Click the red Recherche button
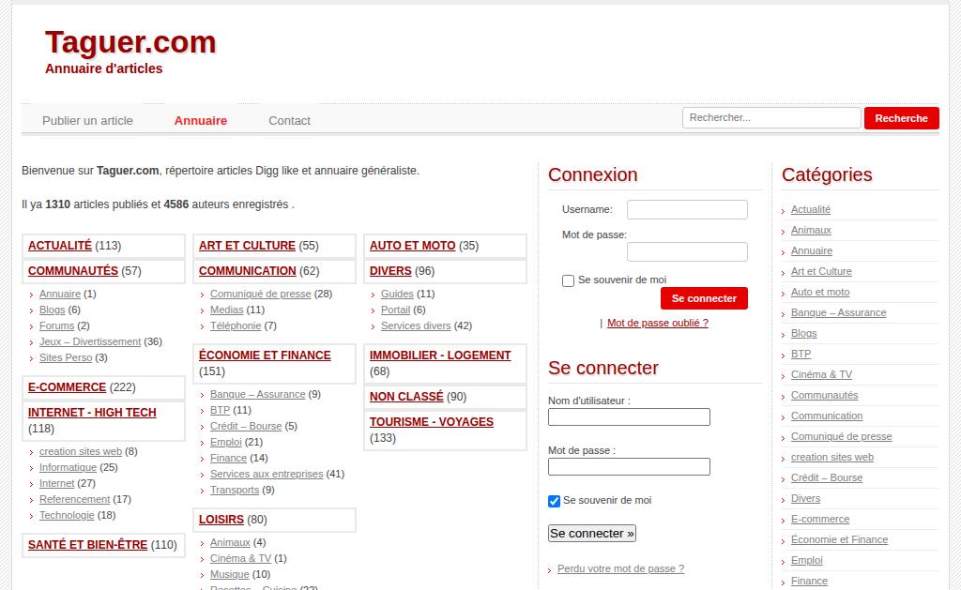The image size is (961, 590). point(902,118)
